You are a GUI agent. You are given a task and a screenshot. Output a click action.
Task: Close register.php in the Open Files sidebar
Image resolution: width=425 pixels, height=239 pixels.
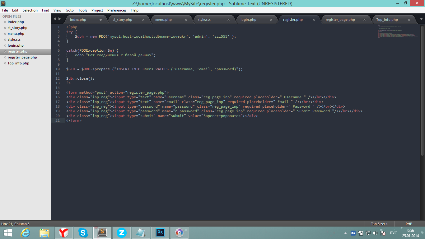pyautogui.click(x=5, y=52)
